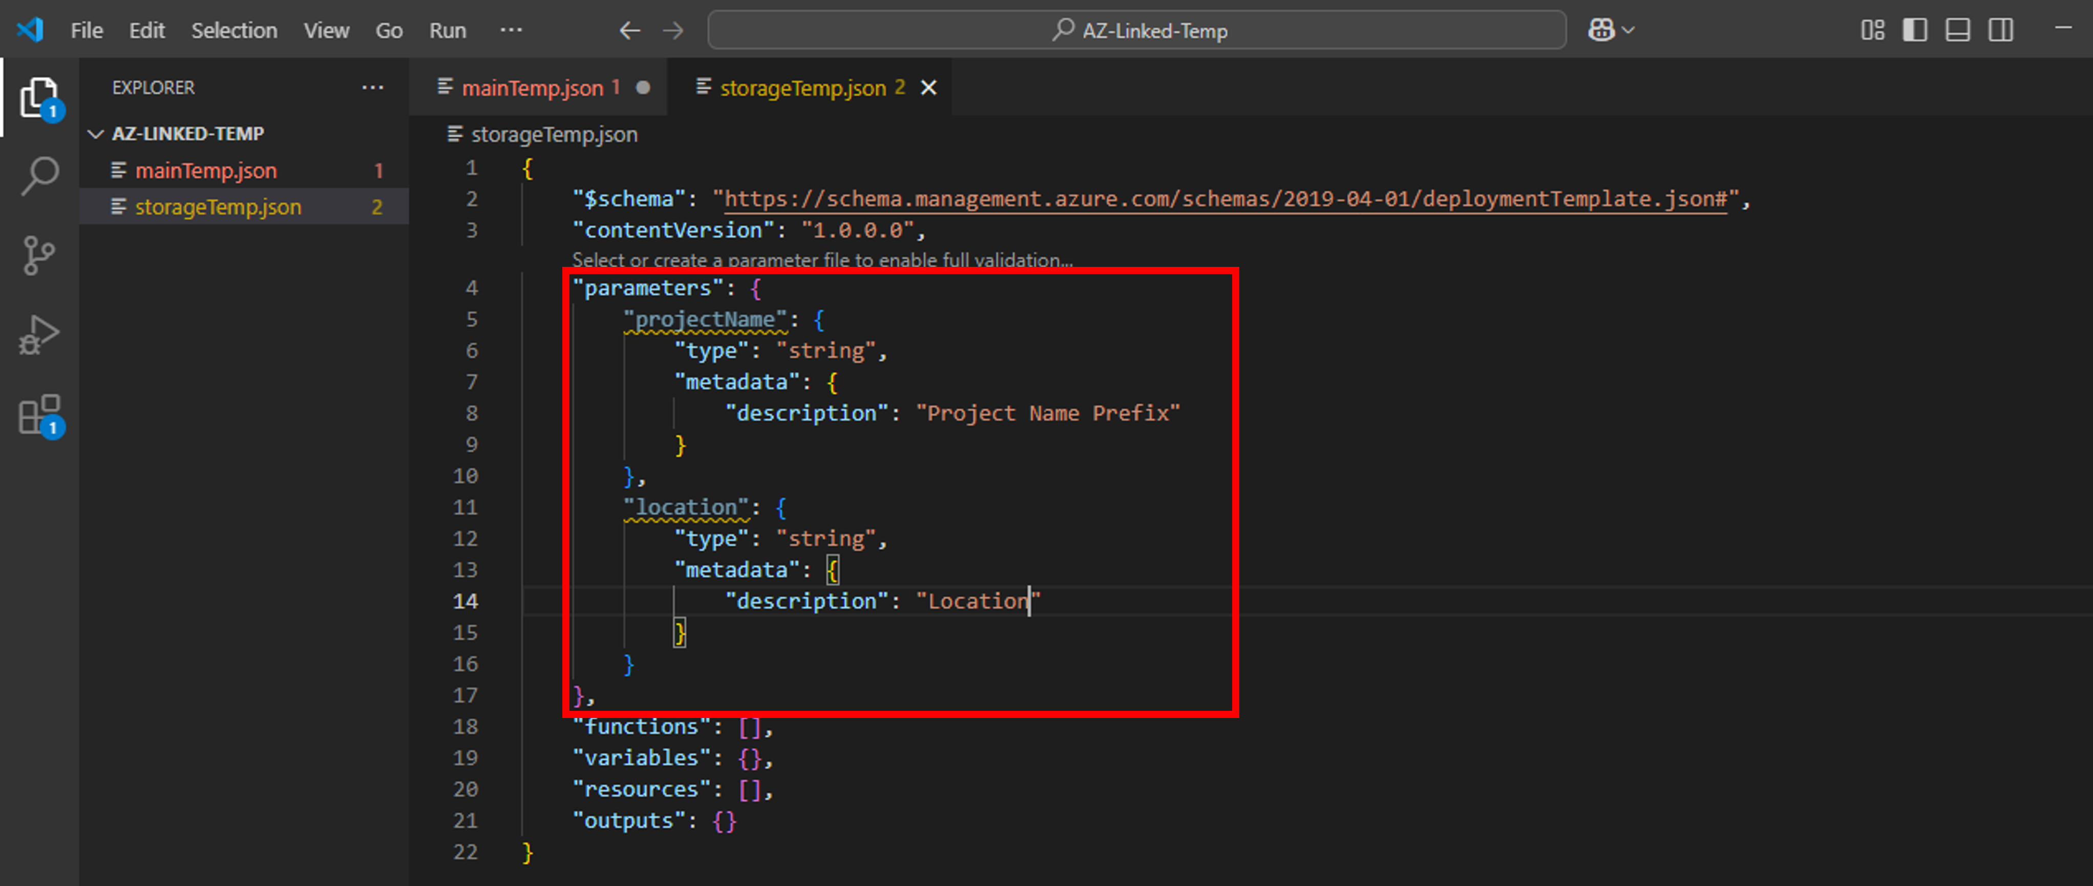
Task: Follow the deploymentTemplate schema link
Action: [1219, 198]
